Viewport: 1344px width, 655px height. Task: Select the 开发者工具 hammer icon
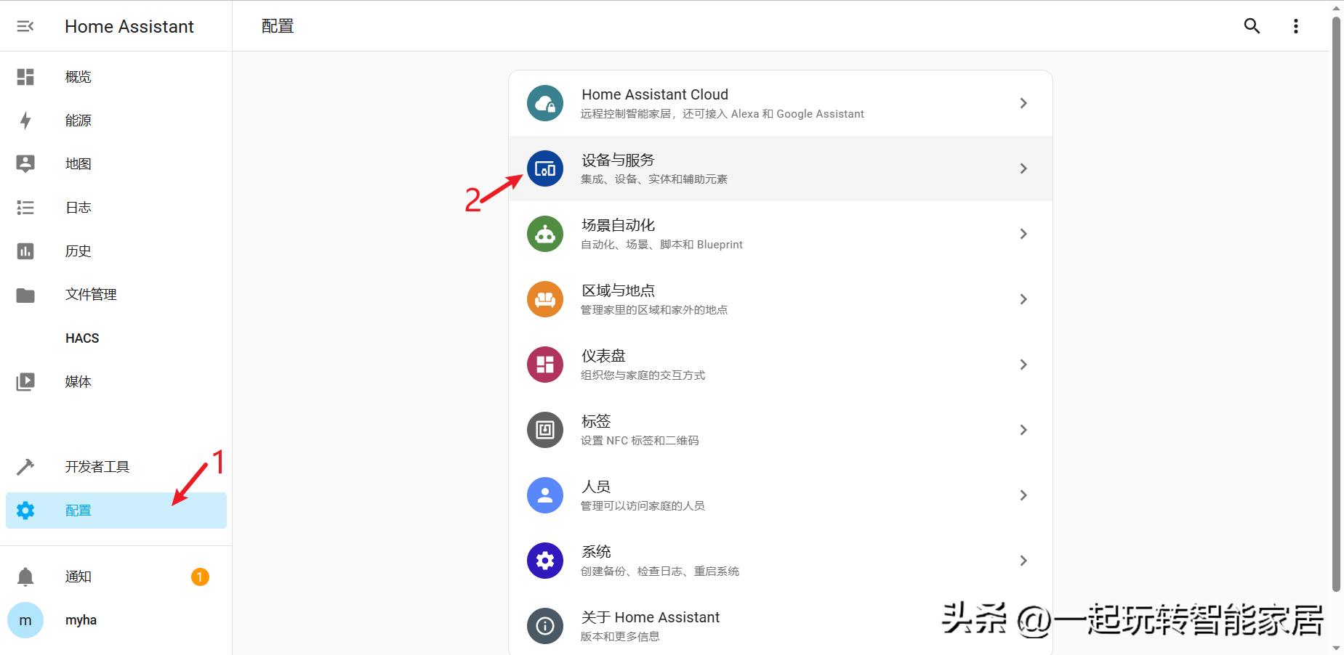[x=25, y=466]
